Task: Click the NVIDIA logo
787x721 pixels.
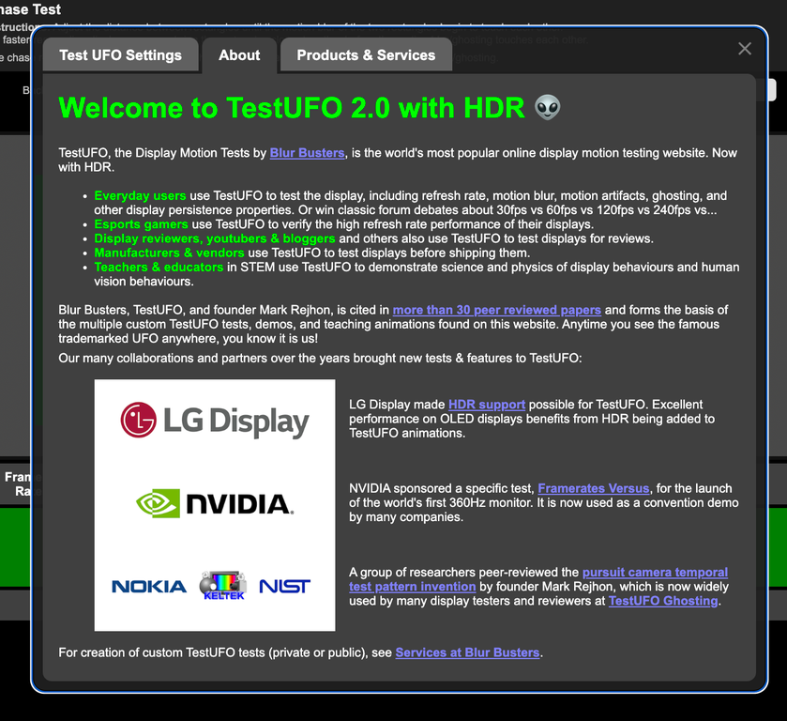Action: point(215,504)
